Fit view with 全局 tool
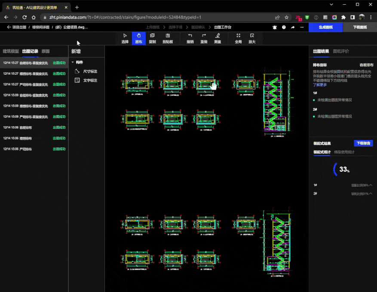The height and width of the screenshot is (292, 377). pos(238,38)
